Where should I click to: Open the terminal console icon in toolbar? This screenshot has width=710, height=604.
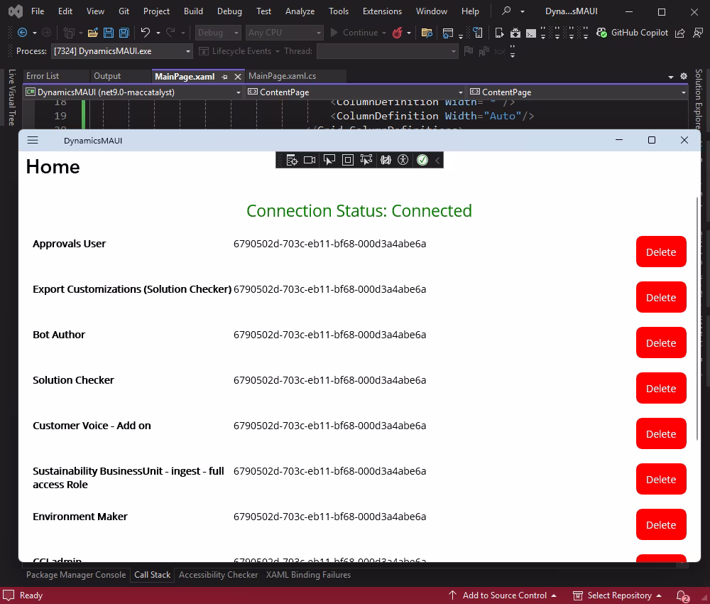pyautogui.click(x=530, y=33)
